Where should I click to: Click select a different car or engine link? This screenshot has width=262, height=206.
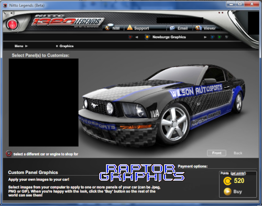46,154
